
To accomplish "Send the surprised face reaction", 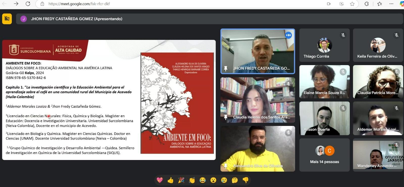I will click(x=213, y=180).
